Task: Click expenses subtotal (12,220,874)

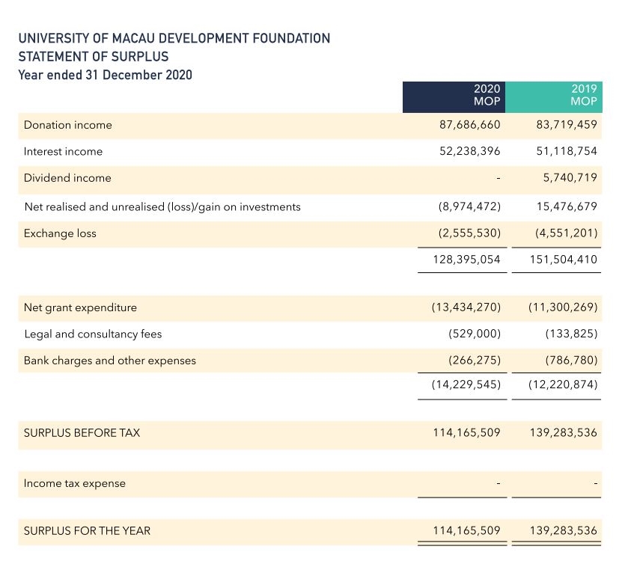Action: pos(563,384)
